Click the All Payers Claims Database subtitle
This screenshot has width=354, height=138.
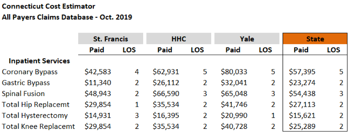pyautogui.click(x=67, y=17)
